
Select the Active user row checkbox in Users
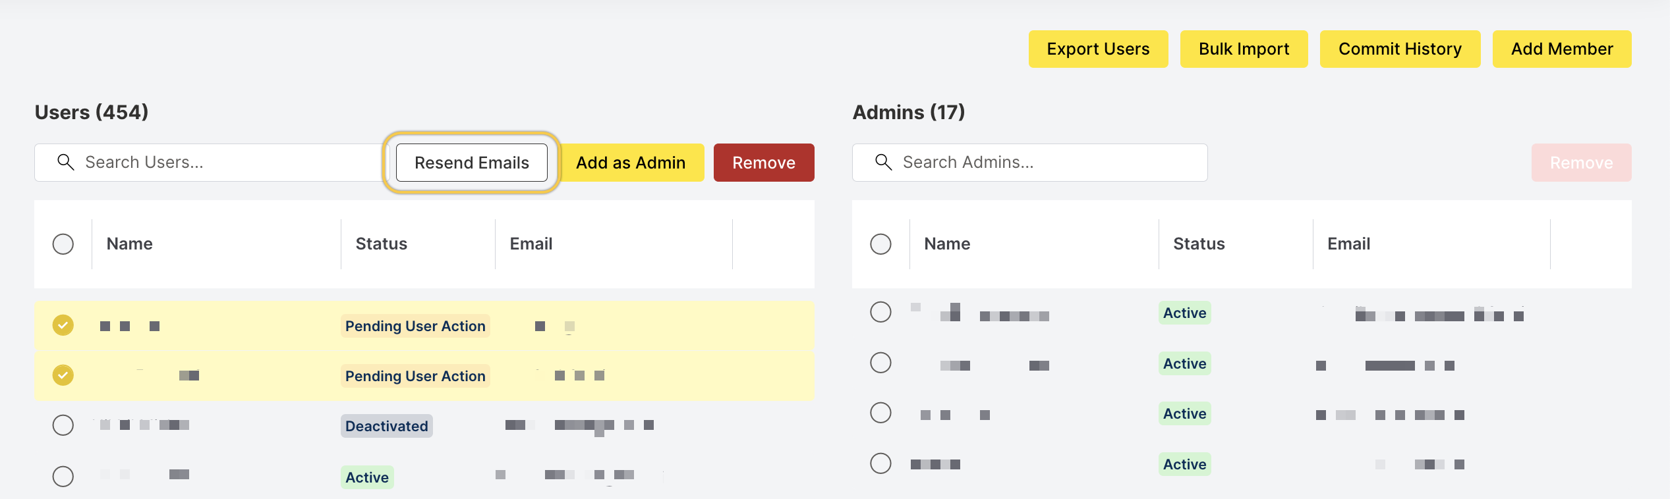point(63,476)
